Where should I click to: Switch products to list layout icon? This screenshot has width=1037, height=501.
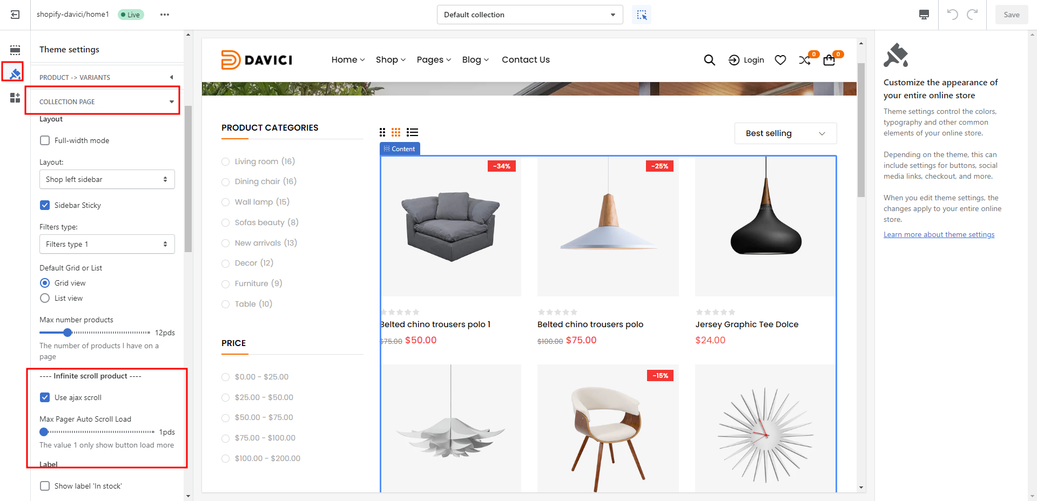(x=413, y=132)
